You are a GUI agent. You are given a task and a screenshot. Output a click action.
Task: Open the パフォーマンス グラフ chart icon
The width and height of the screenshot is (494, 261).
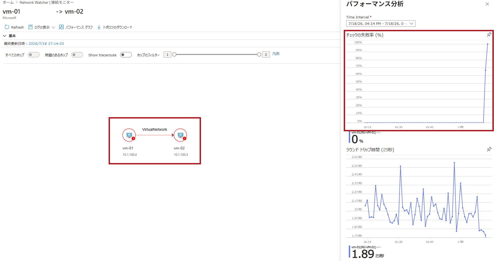[x=61, y=27]
